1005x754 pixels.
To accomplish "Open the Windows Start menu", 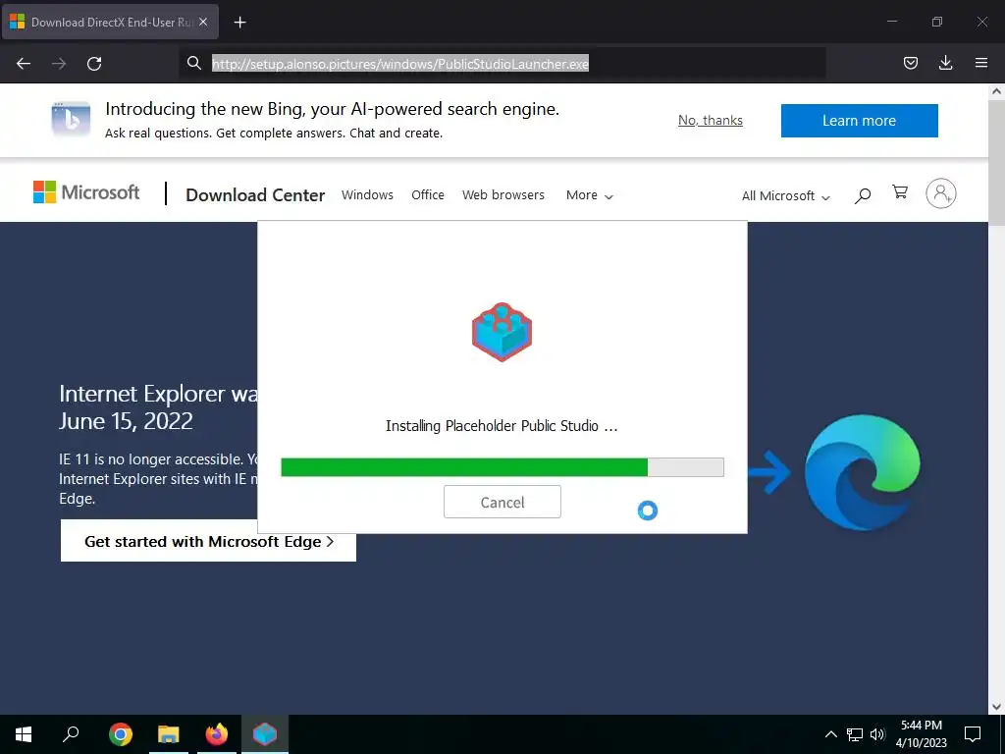I will pos(24,734).
